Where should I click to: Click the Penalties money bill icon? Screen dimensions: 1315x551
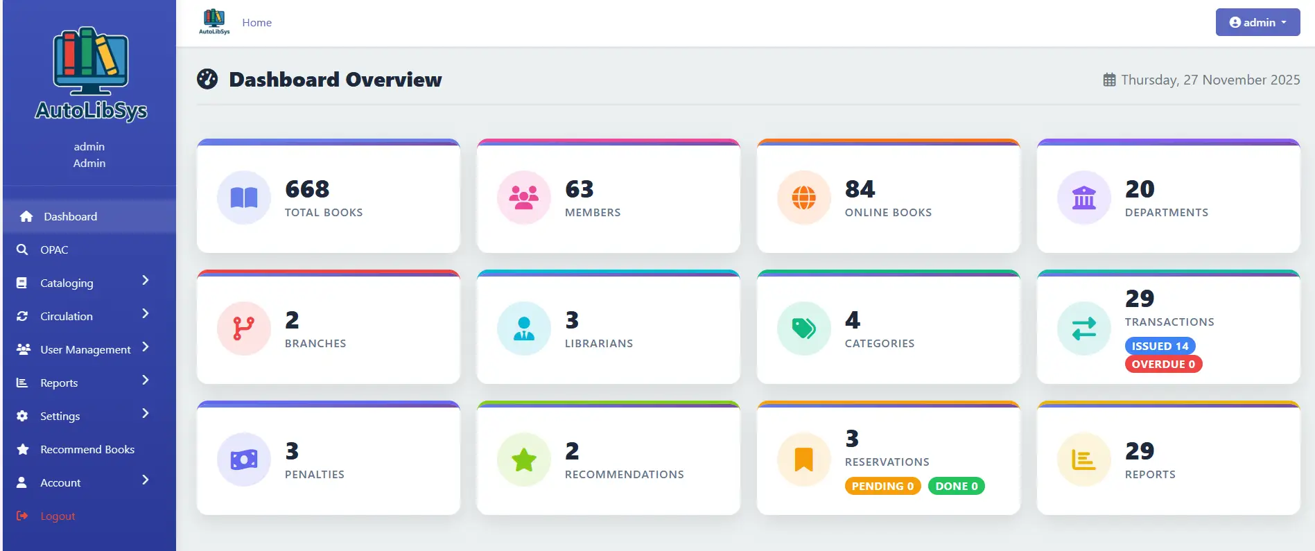coord(243,460)
